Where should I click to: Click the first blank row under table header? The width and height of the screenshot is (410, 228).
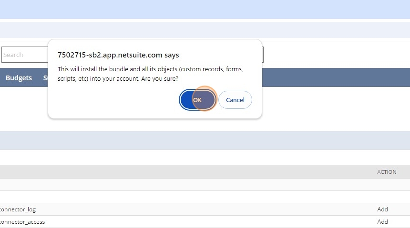click(x=191, y=185)
